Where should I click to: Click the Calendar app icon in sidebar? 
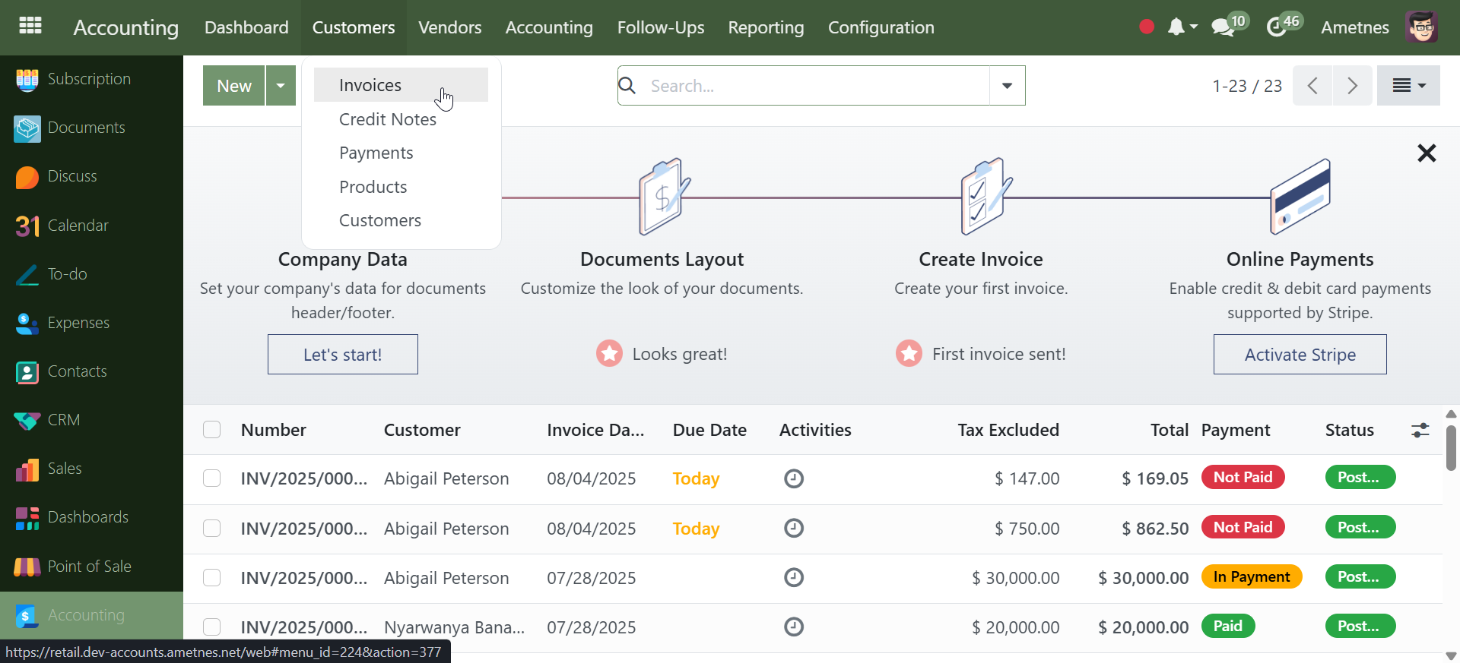27,226
